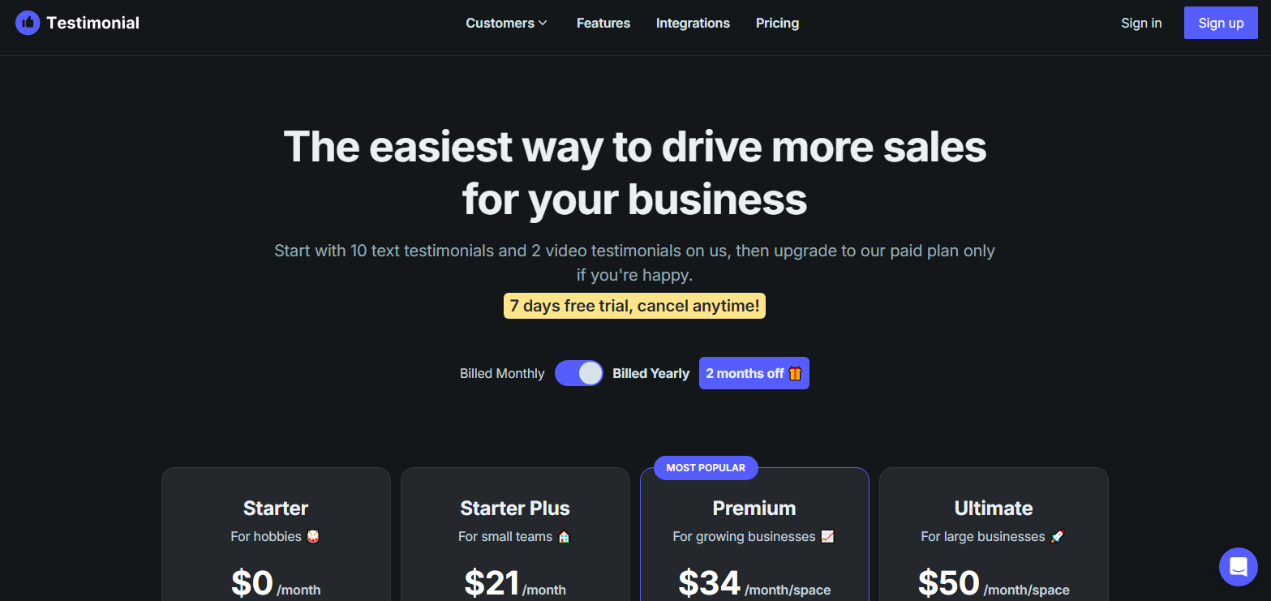This screenshot has height=601, width=1271.
Task: Select the Billed Yearly label
Action: tap(651, 373)
